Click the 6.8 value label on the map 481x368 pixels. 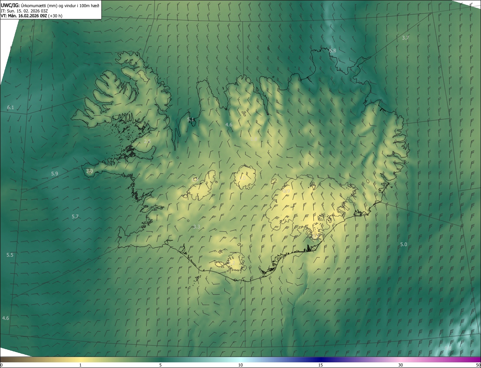[333, 50]
